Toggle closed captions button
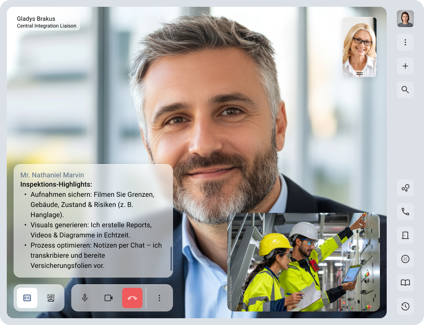 27,298
